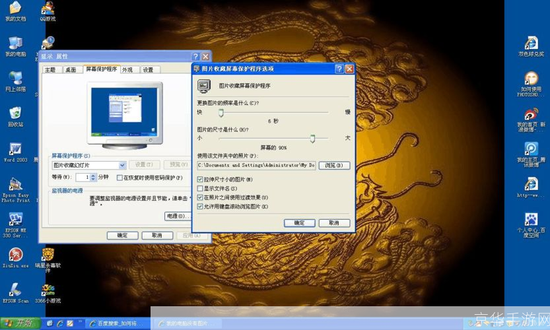Screen dimensions: 550x330
Task: Open the 网上邻居 desktop icon
Action: pyautogui.click(x=15, y=82)
